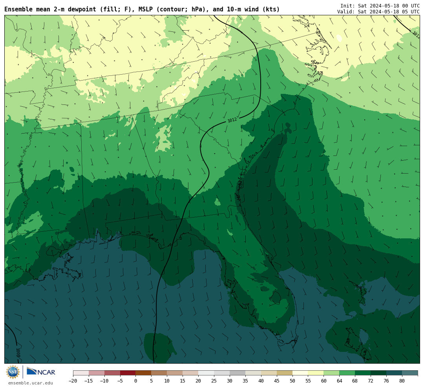The height and width of the screenshot is (388, 424).
Task: Pick the khaki 45 to 50 colorbar swatch
Action: (285, 373)
